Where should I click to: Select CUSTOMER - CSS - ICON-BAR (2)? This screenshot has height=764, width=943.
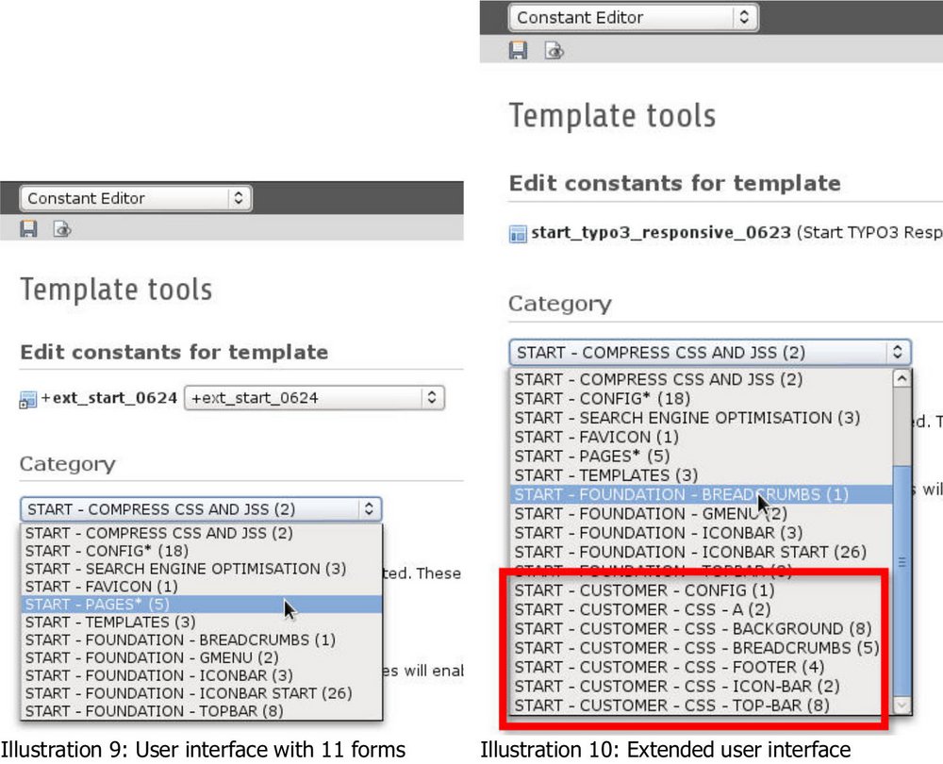pyautogui.click(x=702, y=687)
